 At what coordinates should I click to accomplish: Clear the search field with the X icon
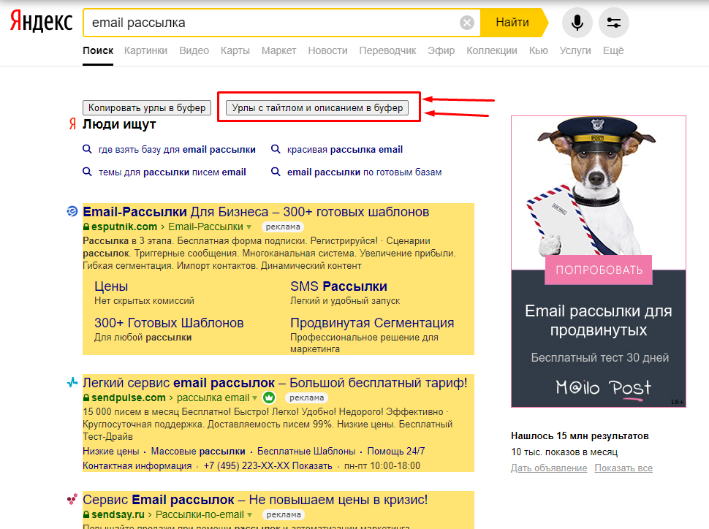click(466, 23)
